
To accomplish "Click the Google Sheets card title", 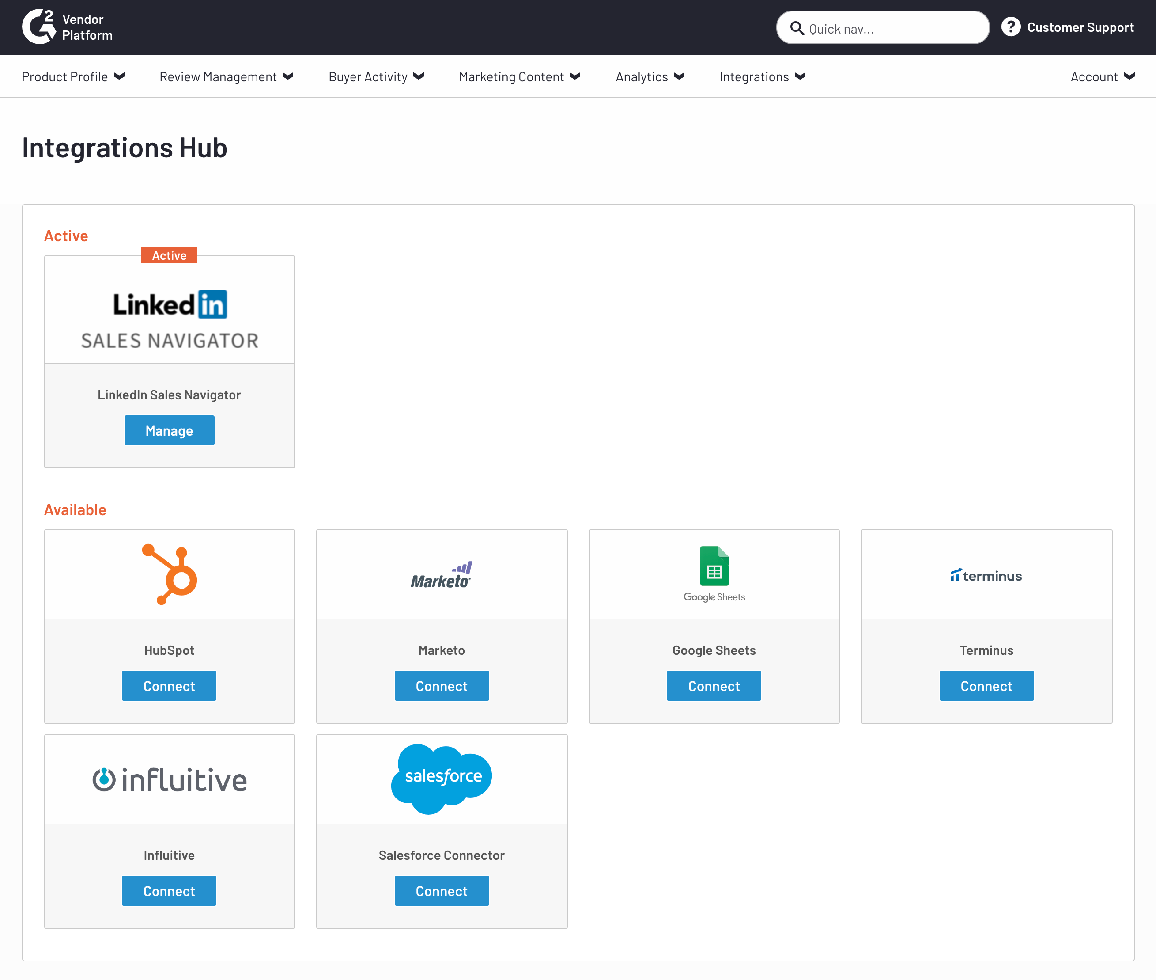I will click(x=714, y=650).
